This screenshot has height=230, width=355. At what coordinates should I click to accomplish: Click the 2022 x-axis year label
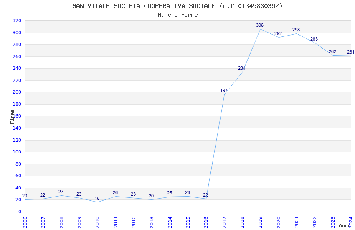coord(315,222)
